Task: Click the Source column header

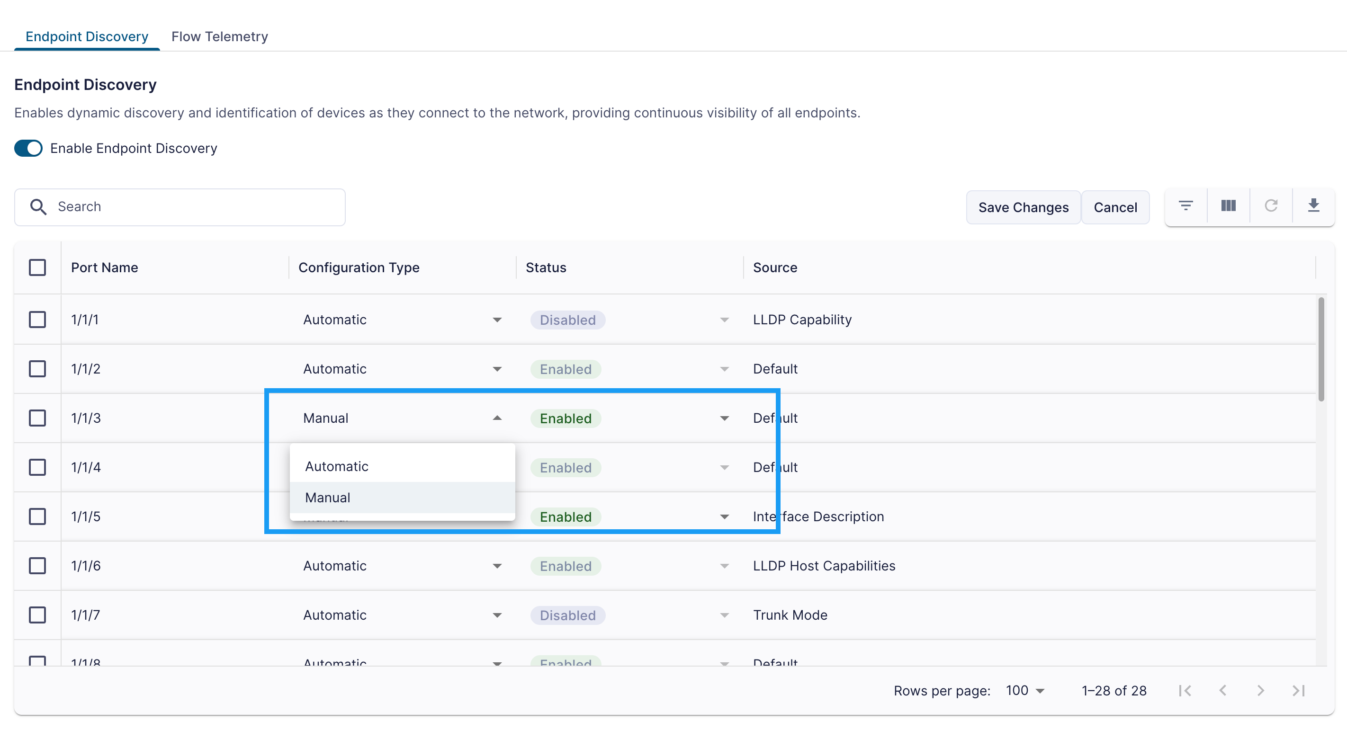Action: click(775, 267)
